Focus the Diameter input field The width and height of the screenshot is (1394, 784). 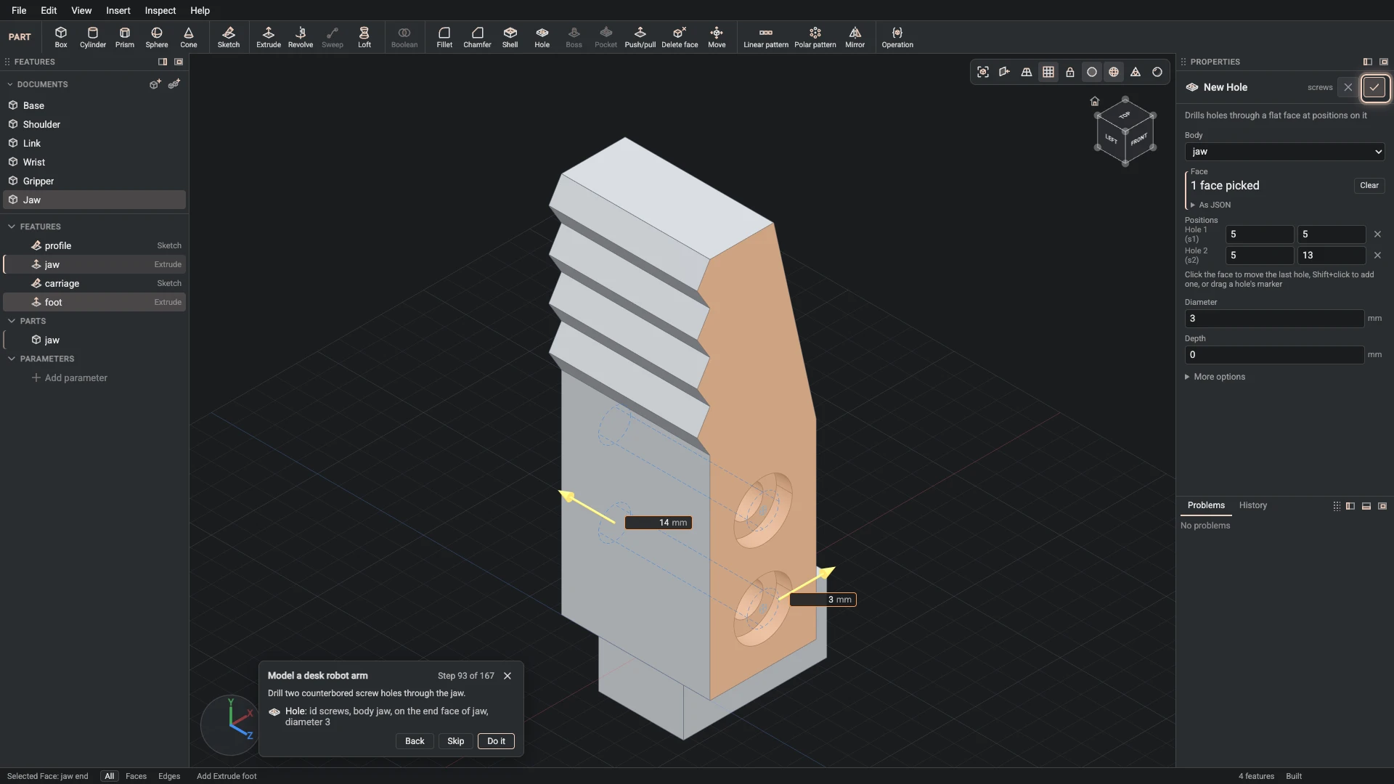pyautogui.click(x=1274, y=319)
